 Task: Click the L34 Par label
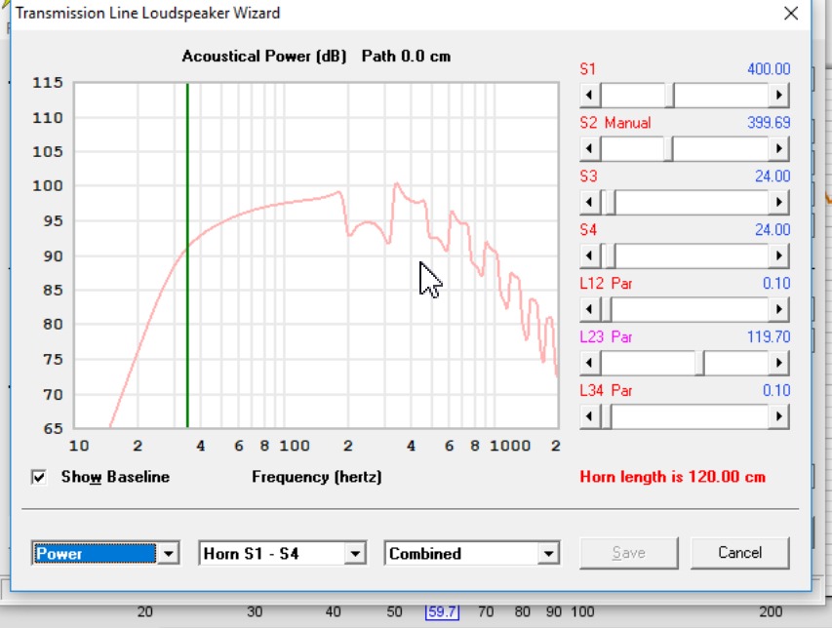point(606,390)
